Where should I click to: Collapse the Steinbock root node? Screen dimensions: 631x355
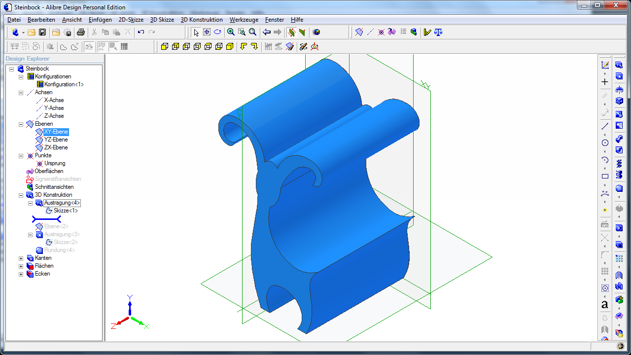pyautogui.click(x=11, y=69)
